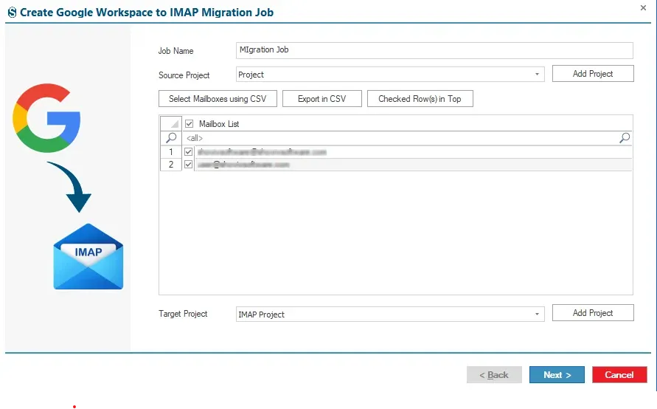Click Checked Row(s) in Top button

tap(420, 99)
